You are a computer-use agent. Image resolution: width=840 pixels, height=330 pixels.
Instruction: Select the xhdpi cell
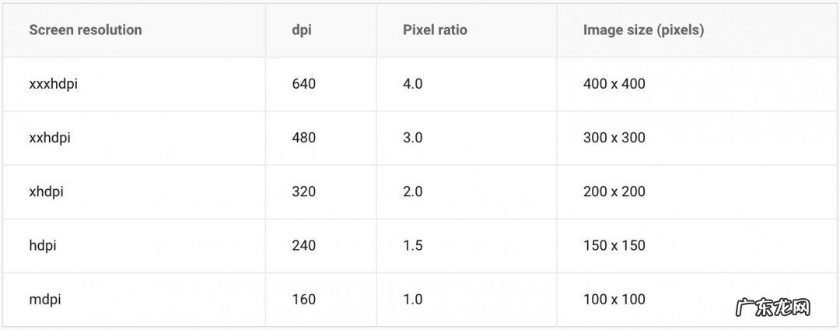coord(46,191)
